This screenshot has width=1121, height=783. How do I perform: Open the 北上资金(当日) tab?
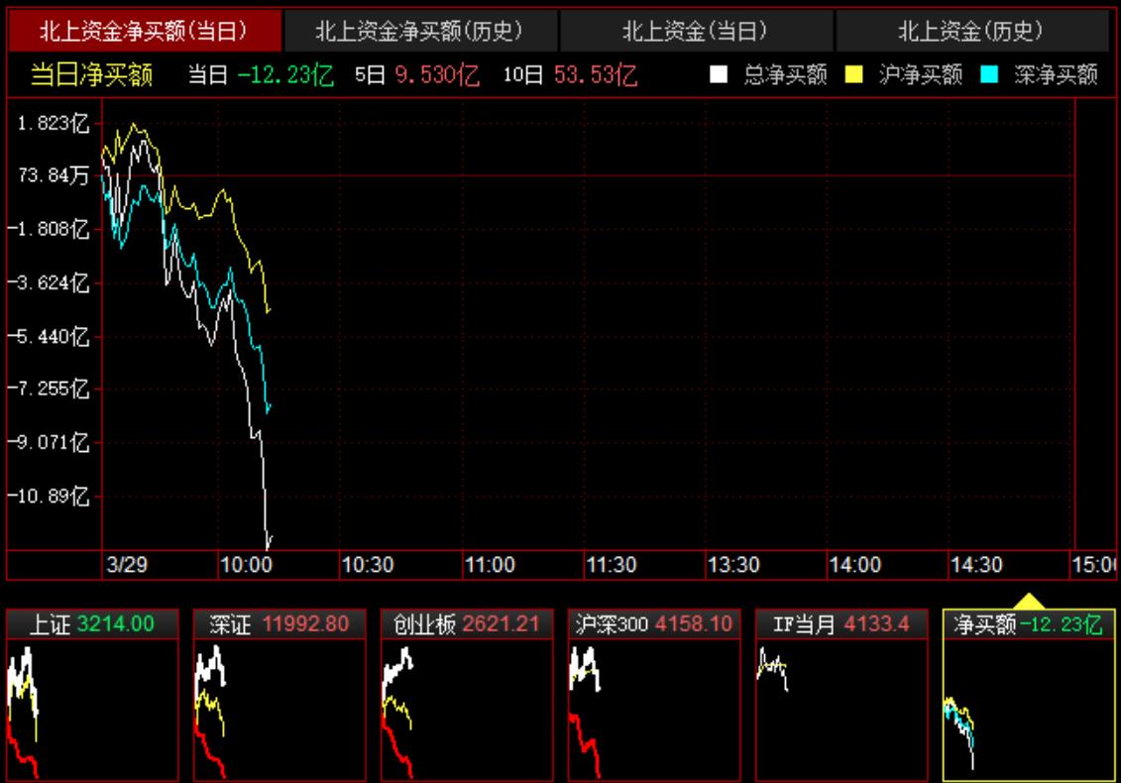point(696,32)
